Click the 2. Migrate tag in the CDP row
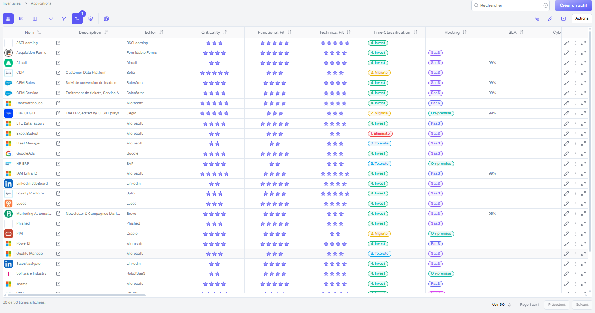595x313 pixels. tap(379, 73)
